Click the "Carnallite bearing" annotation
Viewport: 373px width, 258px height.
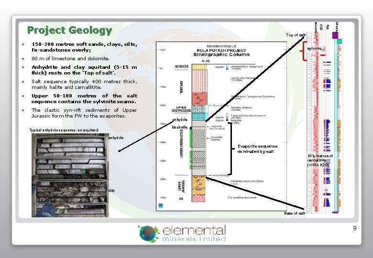pos(217,139)
